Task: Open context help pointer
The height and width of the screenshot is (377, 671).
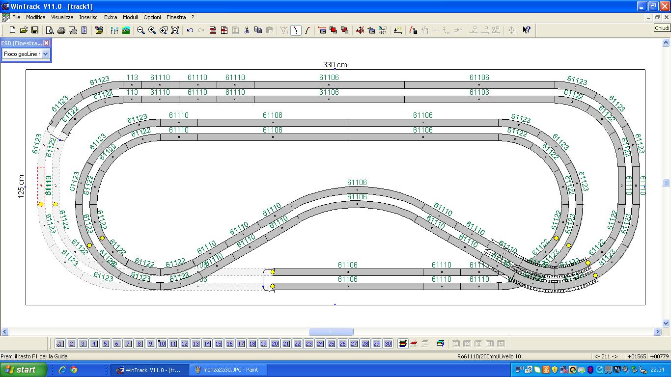Action: 527,30
